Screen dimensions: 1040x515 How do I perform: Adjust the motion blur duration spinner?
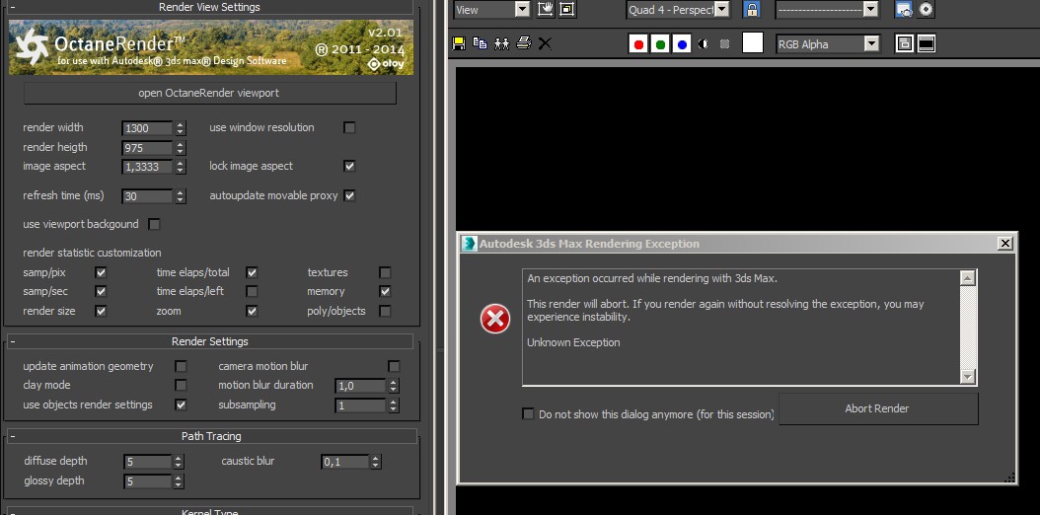point(394,386)
